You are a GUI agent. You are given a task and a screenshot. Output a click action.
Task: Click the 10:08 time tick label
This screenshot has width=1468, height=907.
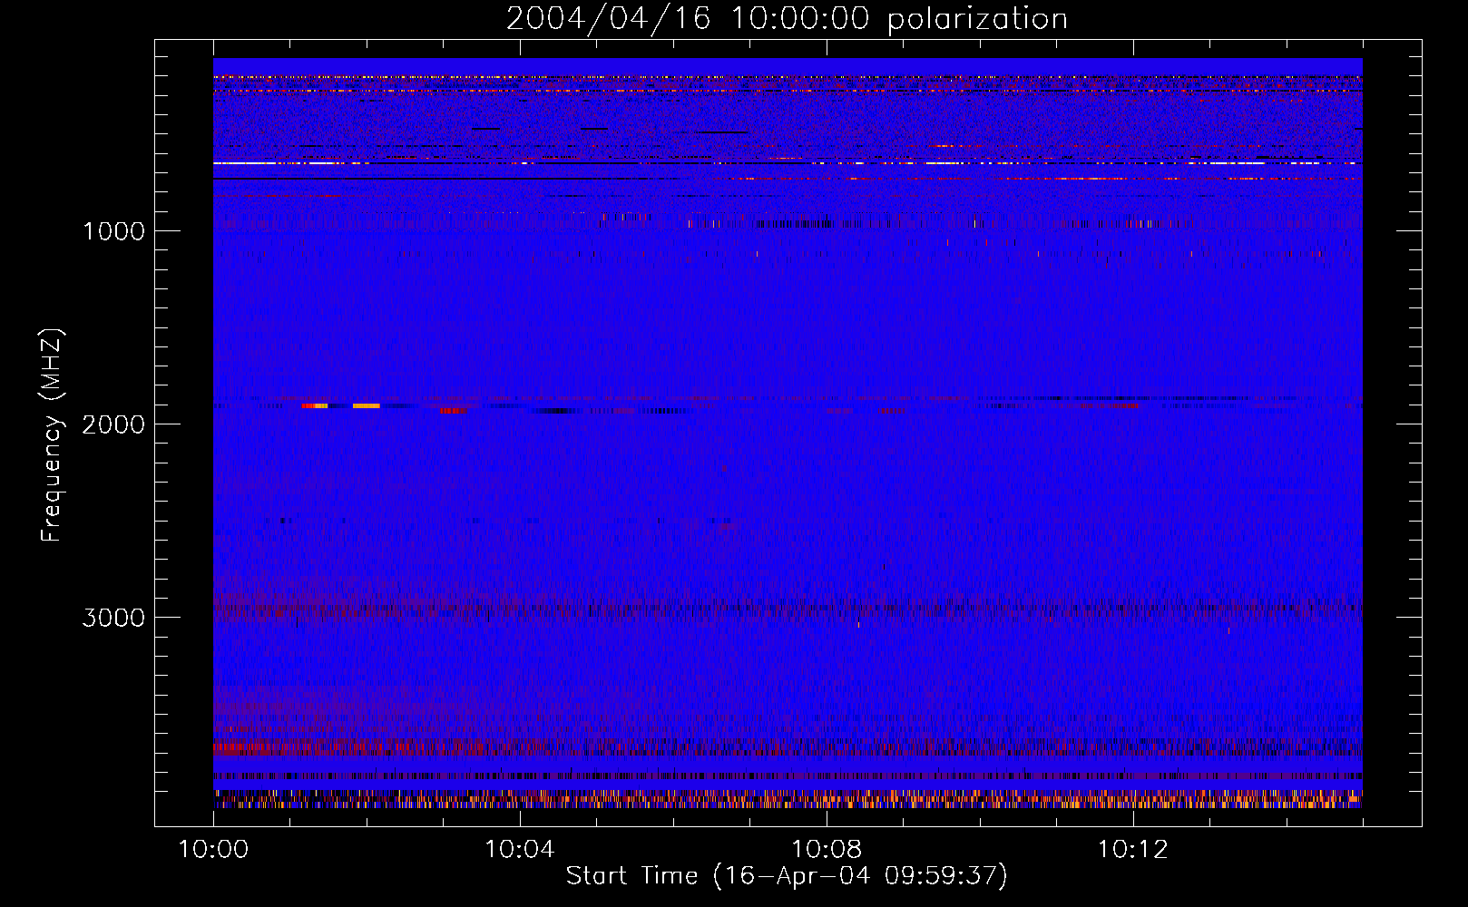tap(827, 850)
